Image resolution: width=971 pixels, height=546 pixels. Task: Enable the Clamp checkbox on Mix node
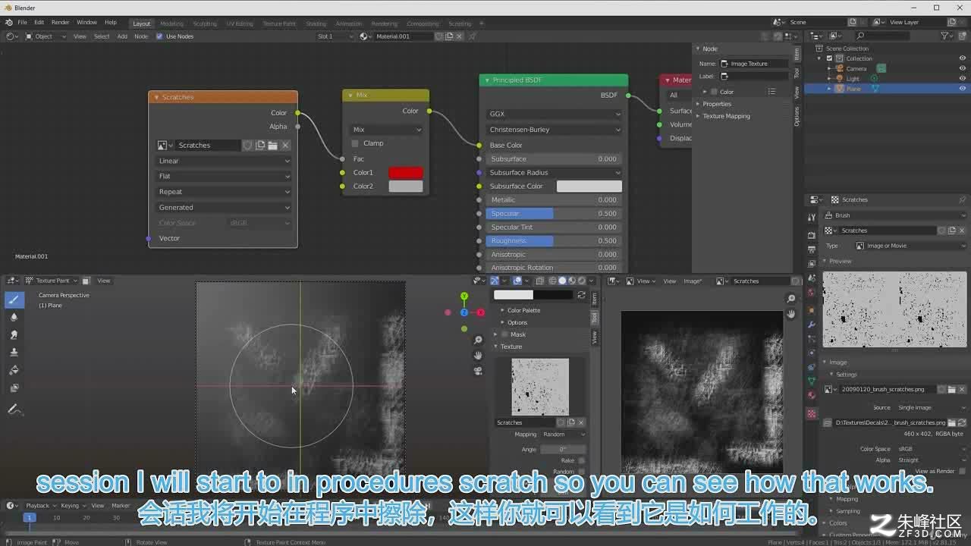355,143
